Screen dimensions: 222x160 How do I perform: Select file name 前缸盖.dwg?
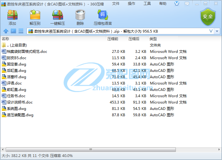pyautogui.click(x=17, y=90)
